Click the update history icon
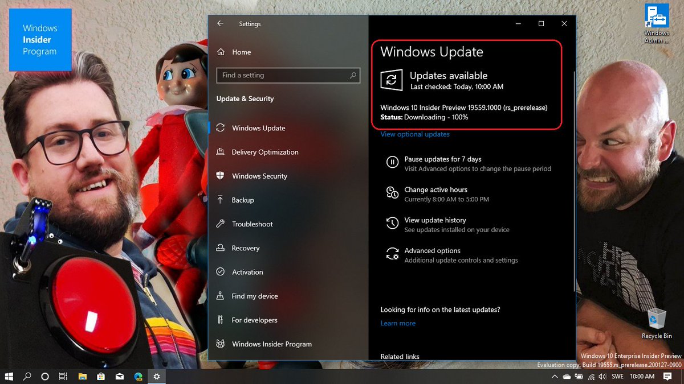The width and height of the screenshot is (684, 384). click(392, 223)
